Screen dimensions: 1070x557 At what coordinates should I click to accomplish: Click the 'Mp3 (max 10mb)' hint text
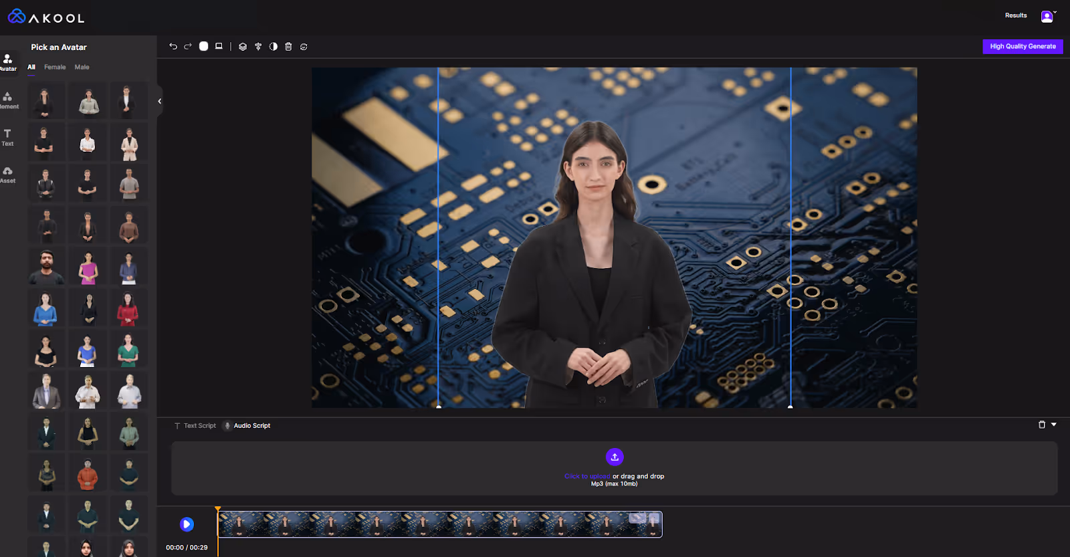point(615,483)
